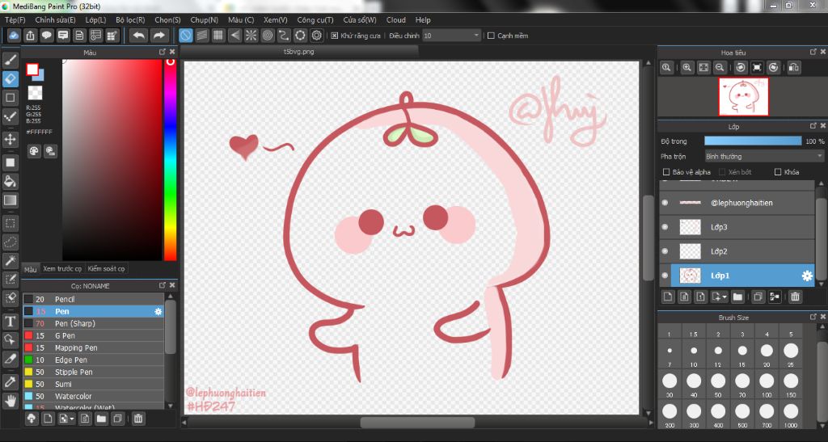Enable the parallel snap guide
The height and width of the screenshot is (442, 828).
[x=201, y=36]
